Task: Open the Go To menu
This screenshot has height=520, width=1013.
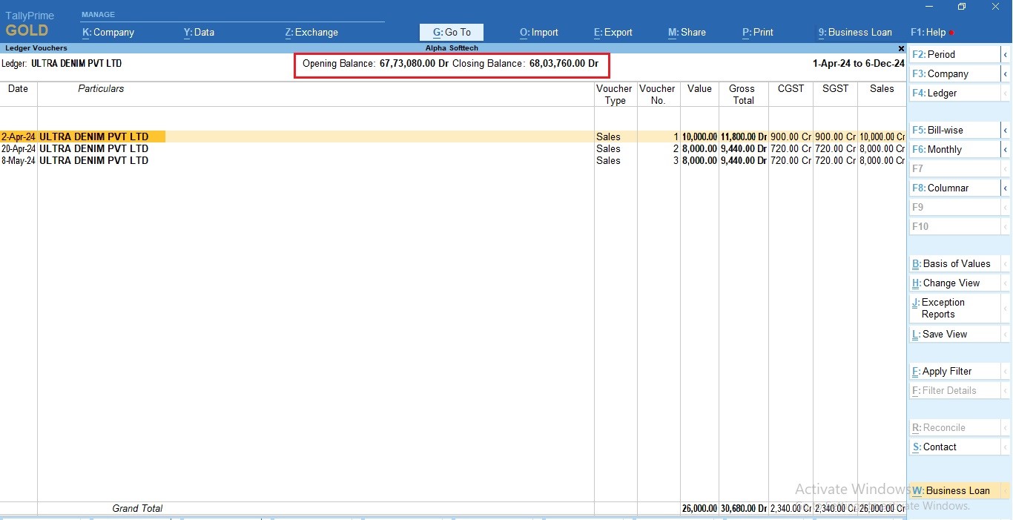Action: pos(451,32)
